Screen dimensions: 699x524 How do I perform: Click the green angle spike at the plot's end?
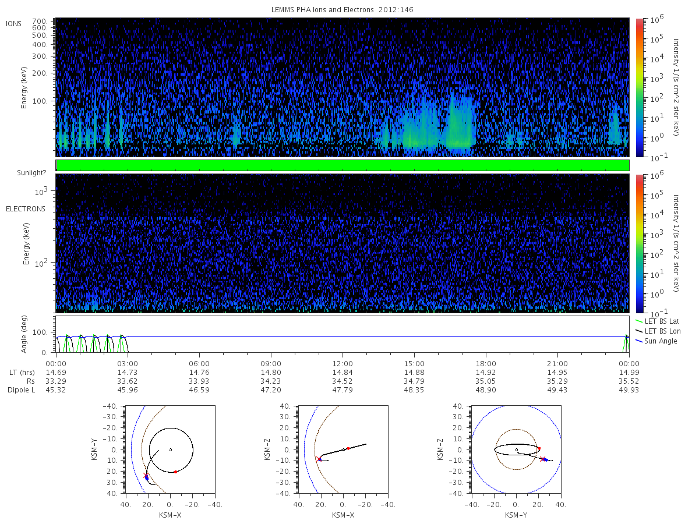point(627,344)
